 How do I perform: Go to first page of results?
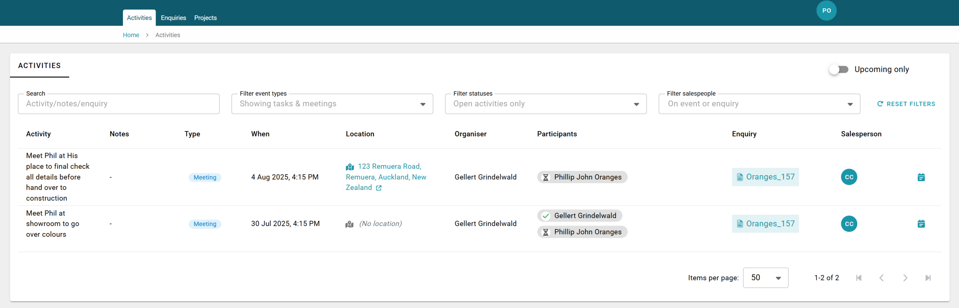point(858,278)
